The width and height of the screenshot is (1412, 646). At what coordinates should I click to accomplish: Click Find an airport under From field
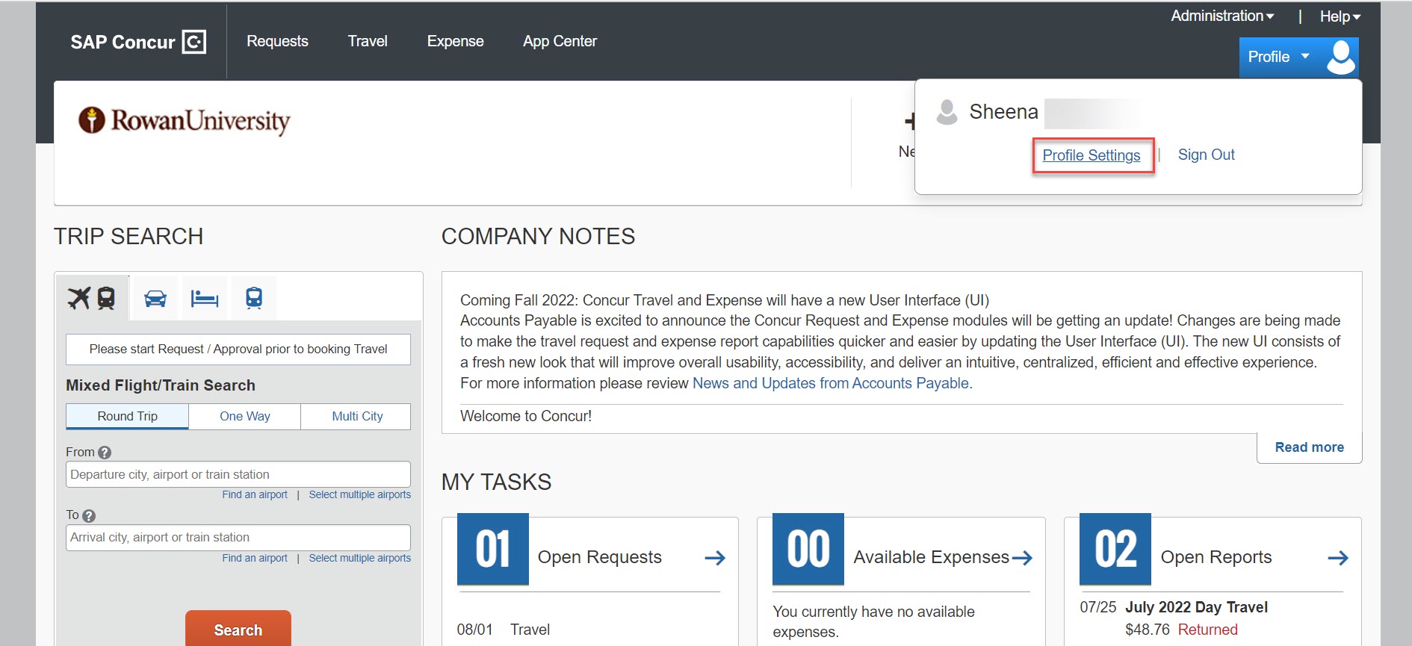pos(255,494)
